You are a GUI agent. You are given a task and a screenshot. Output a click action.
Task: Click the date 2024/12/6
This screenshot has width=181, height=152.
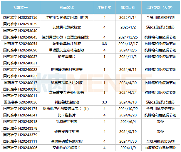128,50
